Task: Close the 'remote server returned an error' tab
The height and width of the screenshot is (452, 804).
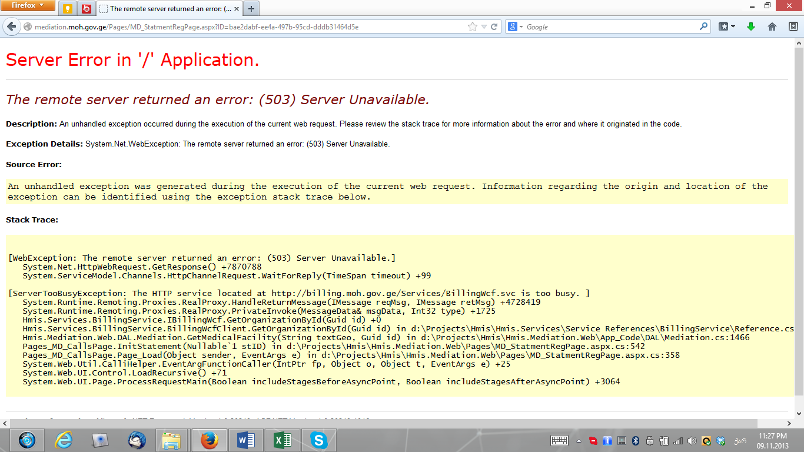Action: (235, 8)
